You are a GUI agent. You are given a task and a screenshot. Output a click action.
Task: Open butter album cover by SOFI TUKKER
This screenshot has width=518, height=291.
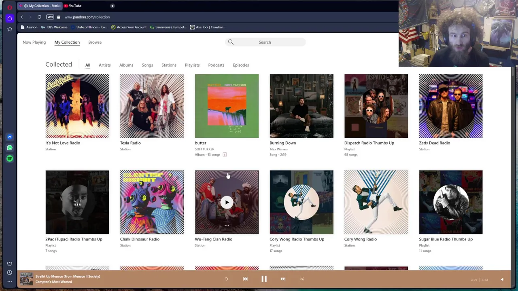[x=227, y=106]
